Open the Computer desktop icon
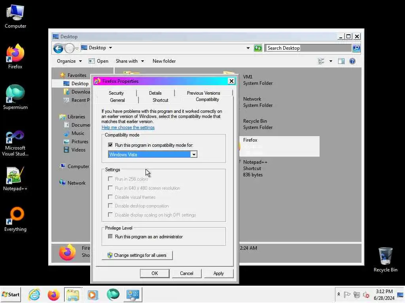 point(15,16)
